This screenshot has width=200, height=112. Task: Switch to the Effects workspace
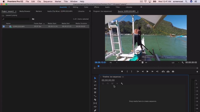pyautogui.click(x=97, y=7)
